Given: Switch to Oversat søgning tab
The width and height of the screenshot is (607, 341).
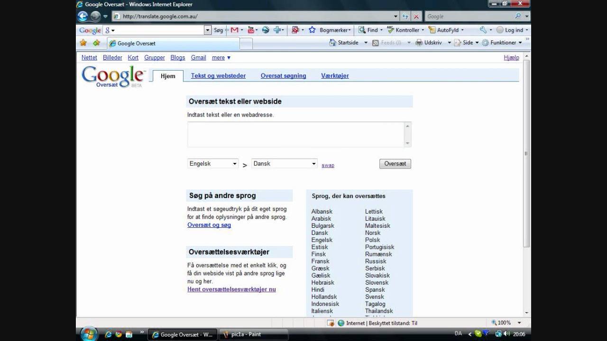Looking at the screenshot, I should pyautogui.click(x=283, y=76).
